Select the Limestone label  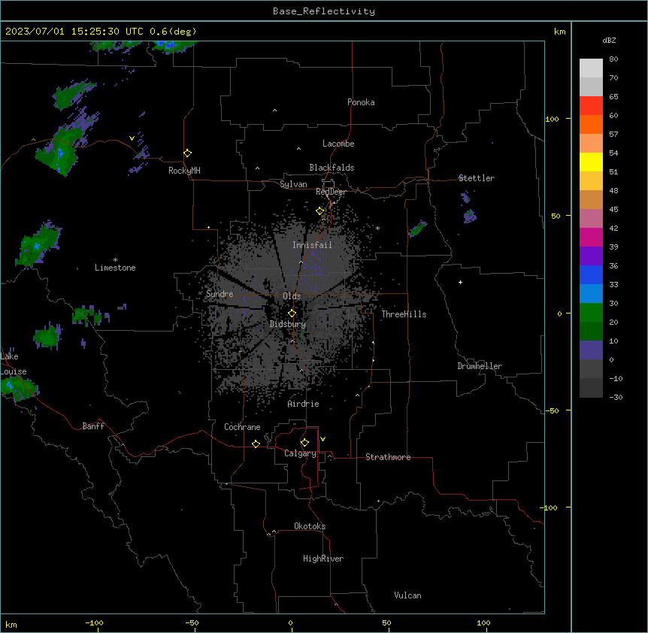tap(115, 268)
